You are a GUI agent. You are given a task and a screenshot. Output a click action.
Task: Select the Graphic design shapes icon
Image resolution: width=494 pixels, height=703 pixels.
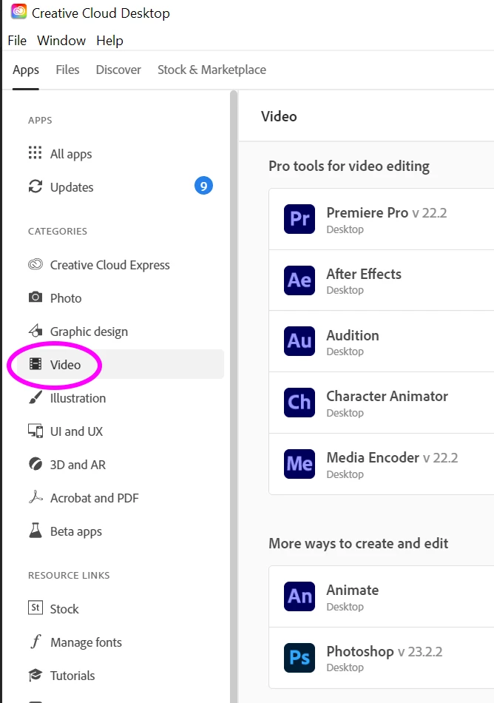(x=35, y=331)
